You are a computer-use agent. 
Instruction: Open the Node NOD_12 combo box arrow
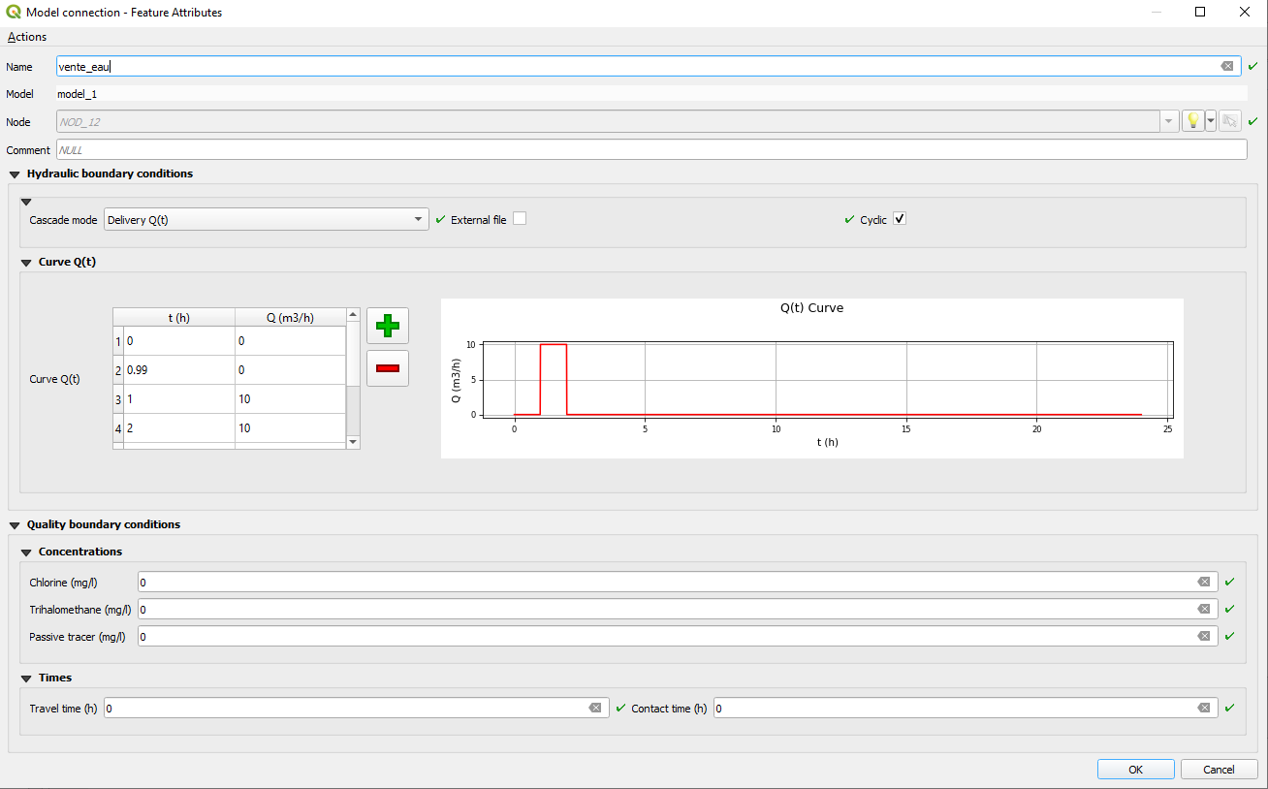[x=1169, y=122]
